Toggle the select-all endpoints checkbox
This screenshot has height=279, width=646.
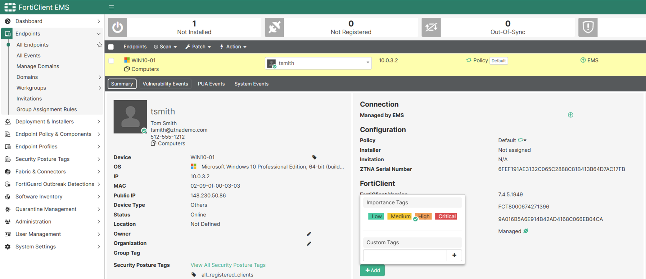pyautogui.click(x=111, y=47)
